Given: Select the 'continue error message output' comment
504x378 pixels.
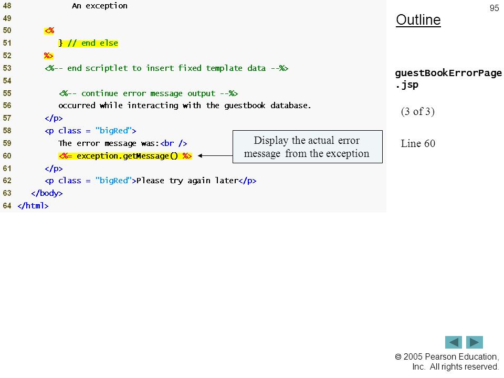Looking at the screenshot, I should tap(148, 93).
